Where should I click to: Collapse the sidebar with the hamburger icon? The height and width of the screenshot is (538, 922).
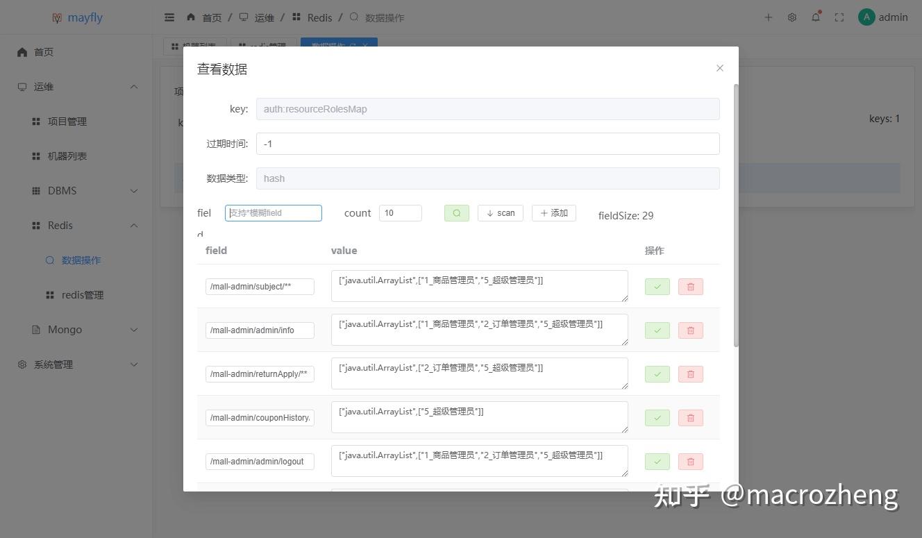tap(169, 17)
